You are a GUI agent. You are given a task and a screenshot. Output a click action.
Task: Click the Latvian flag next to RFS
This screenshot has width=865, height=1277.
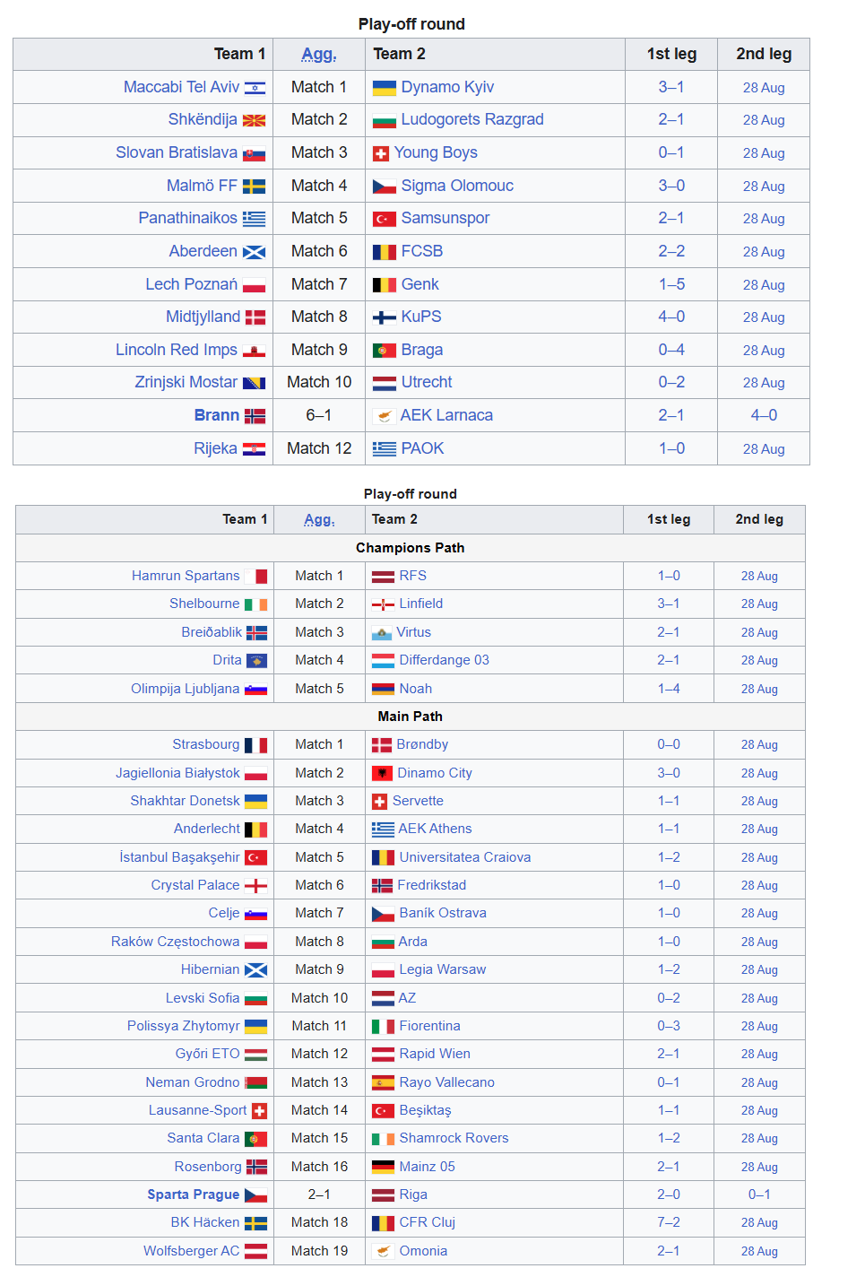pos(383,577)
